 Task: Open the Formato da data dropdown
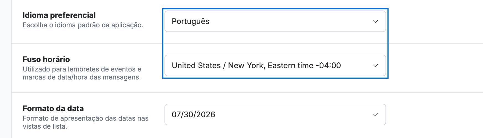(x=275, y=115)
